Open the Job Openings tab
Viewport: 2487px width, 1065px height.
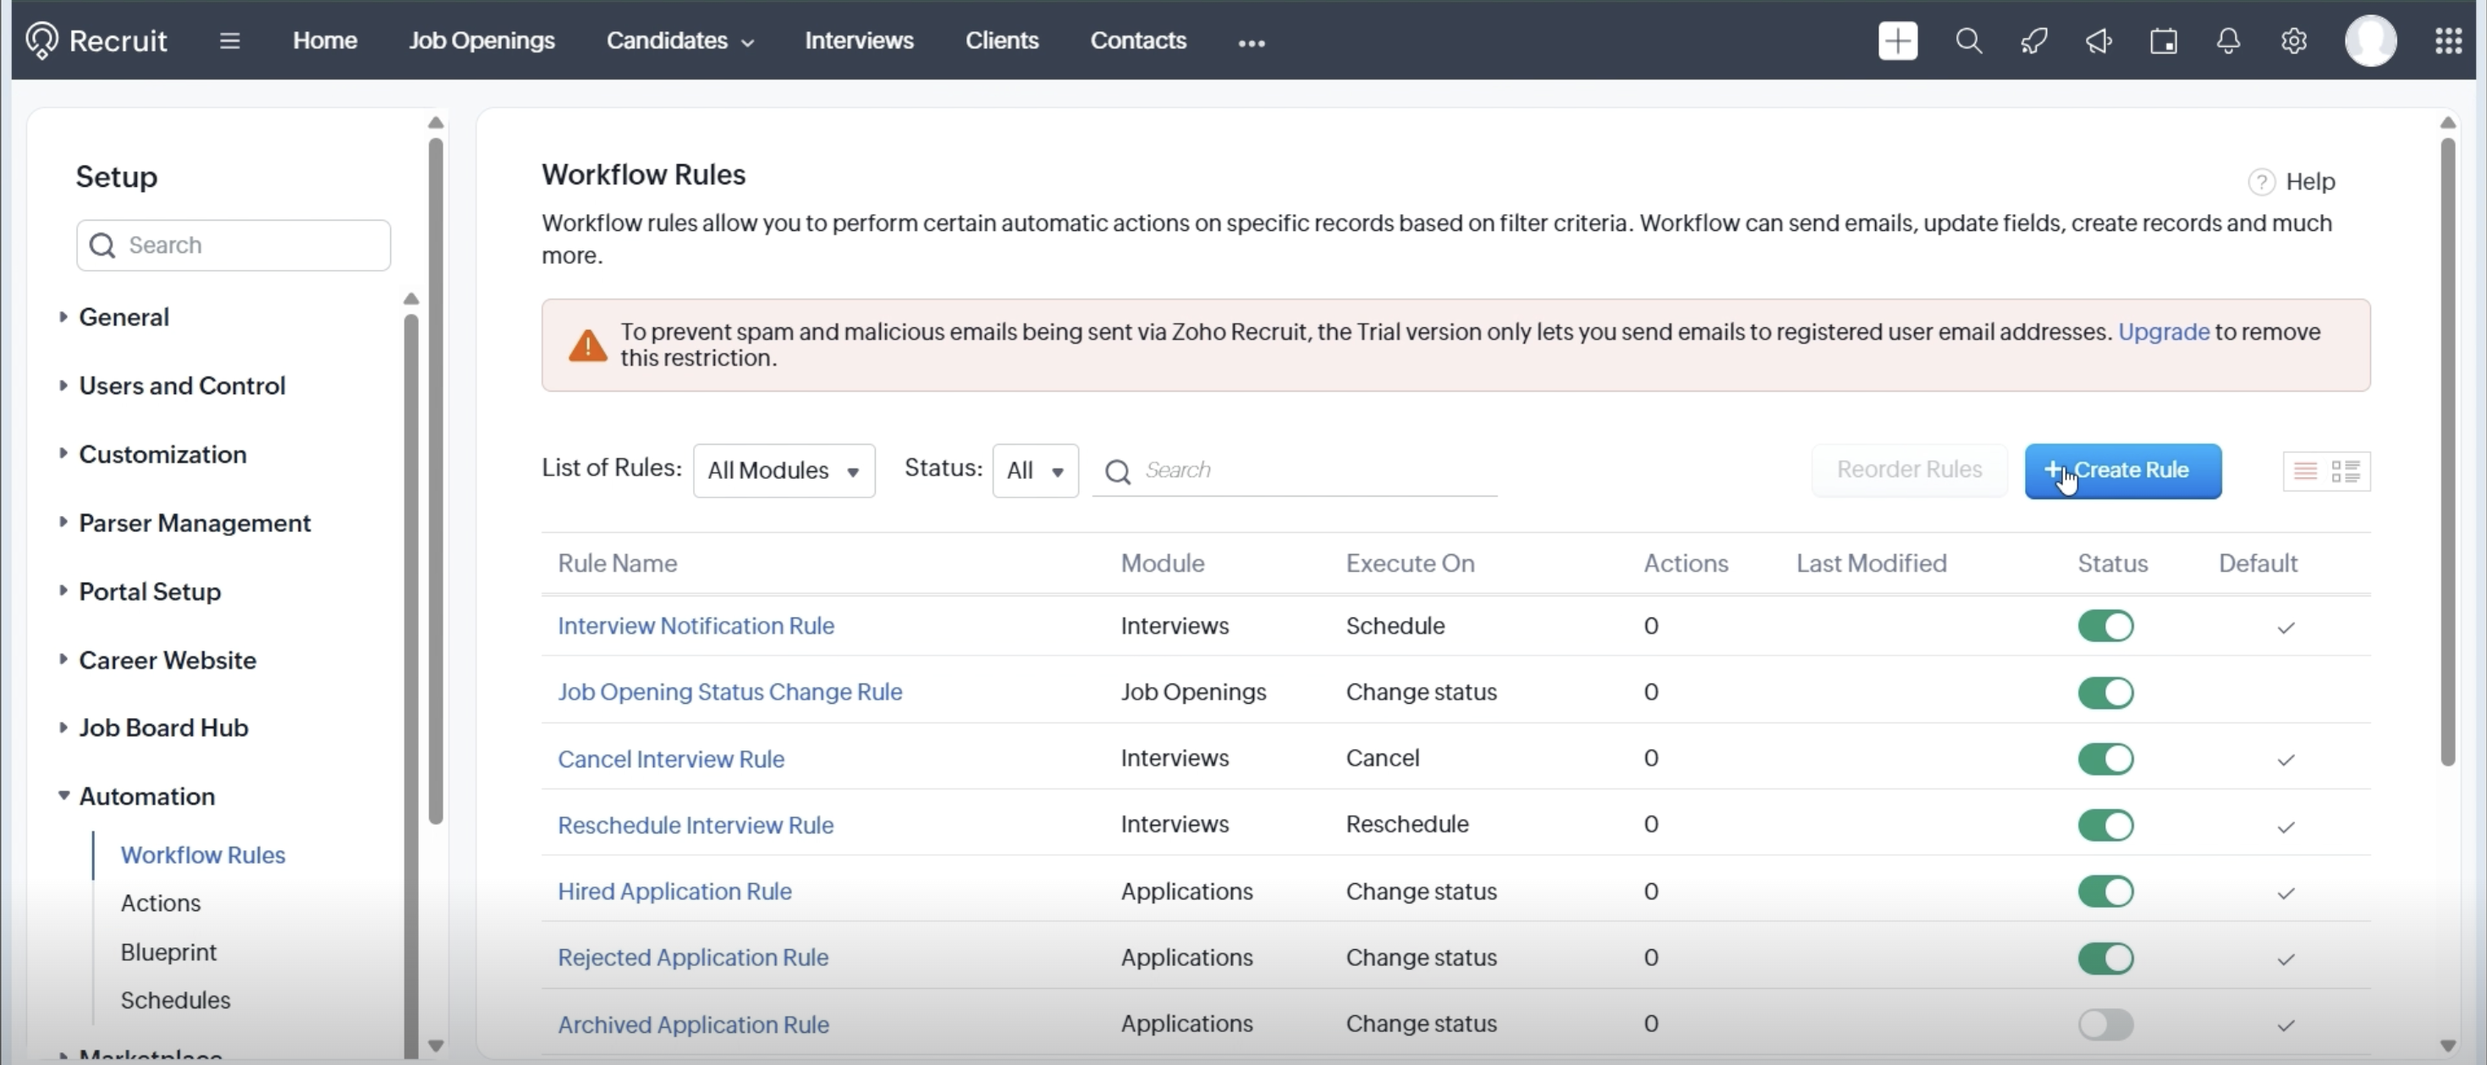pyautogui.click(x=481, y=41)
